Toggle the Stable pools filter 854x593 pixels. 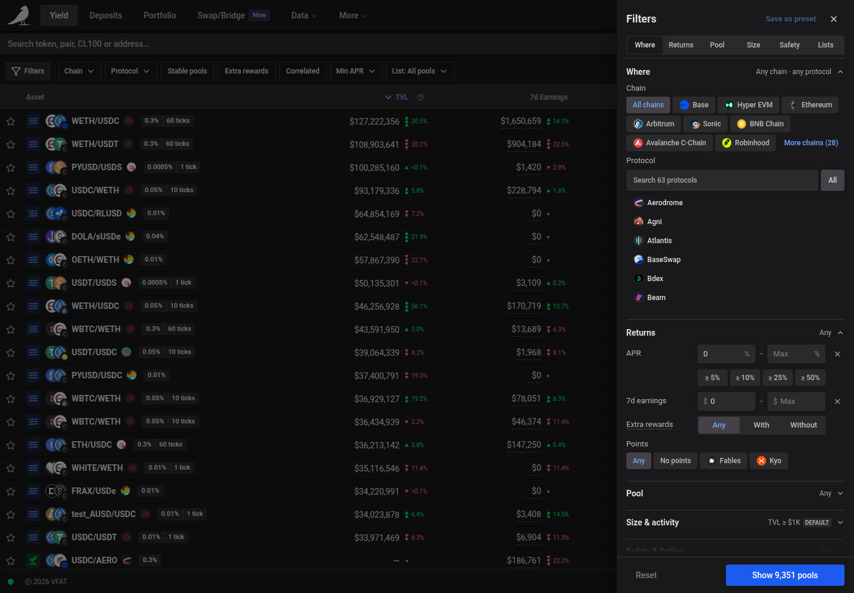[x=187, y=71]
